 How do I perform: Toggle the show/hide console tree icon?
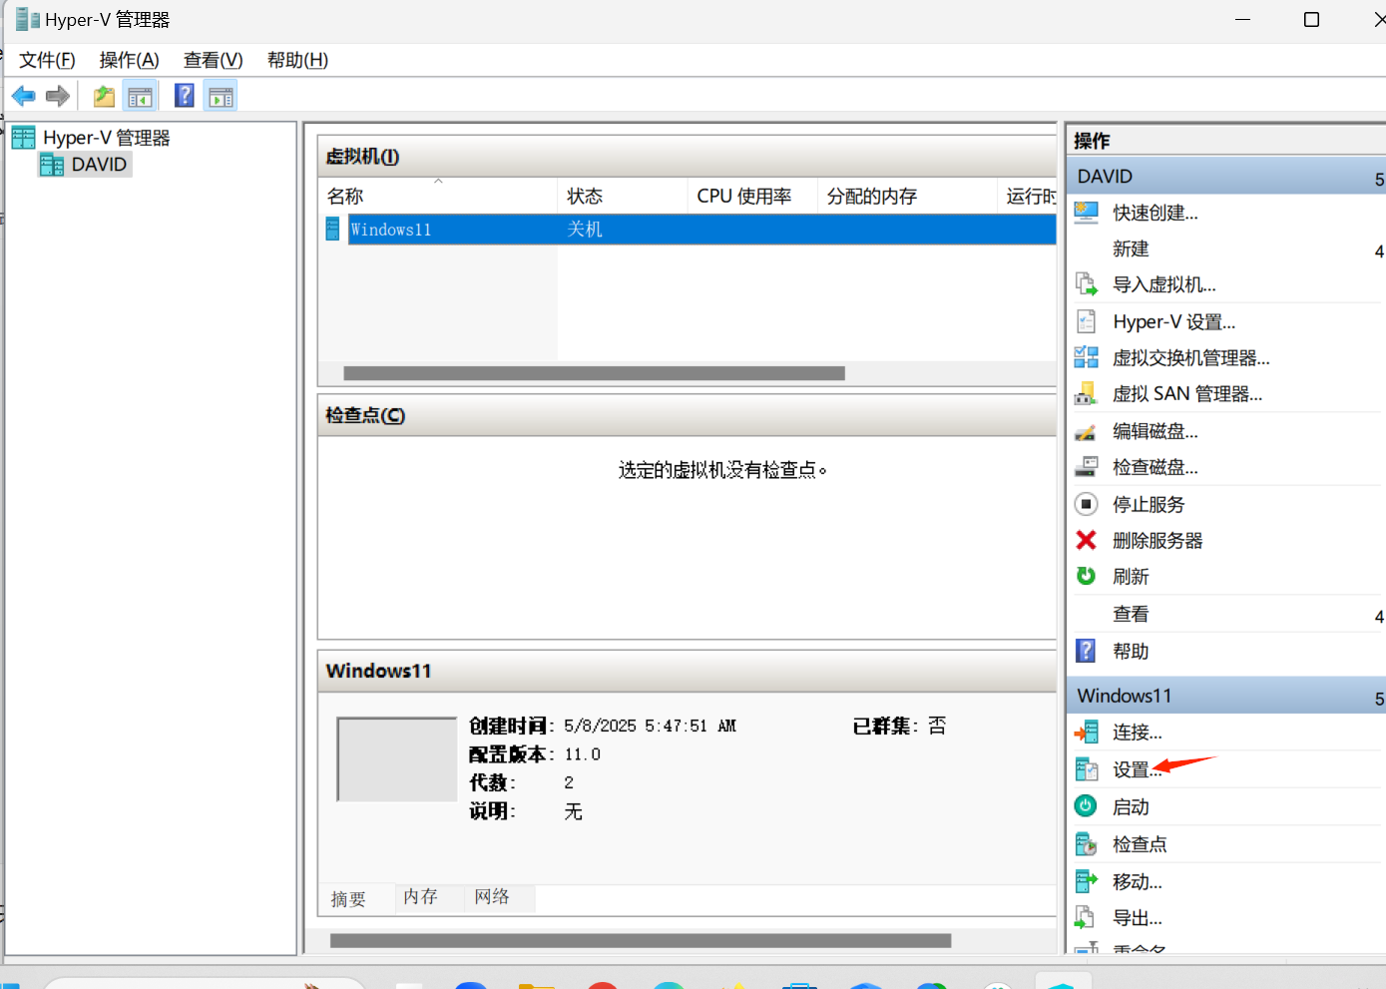coord(141,97)
